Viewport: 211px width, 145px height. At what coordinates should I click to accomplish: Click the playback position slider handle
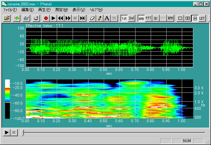[x=22, y=132]
